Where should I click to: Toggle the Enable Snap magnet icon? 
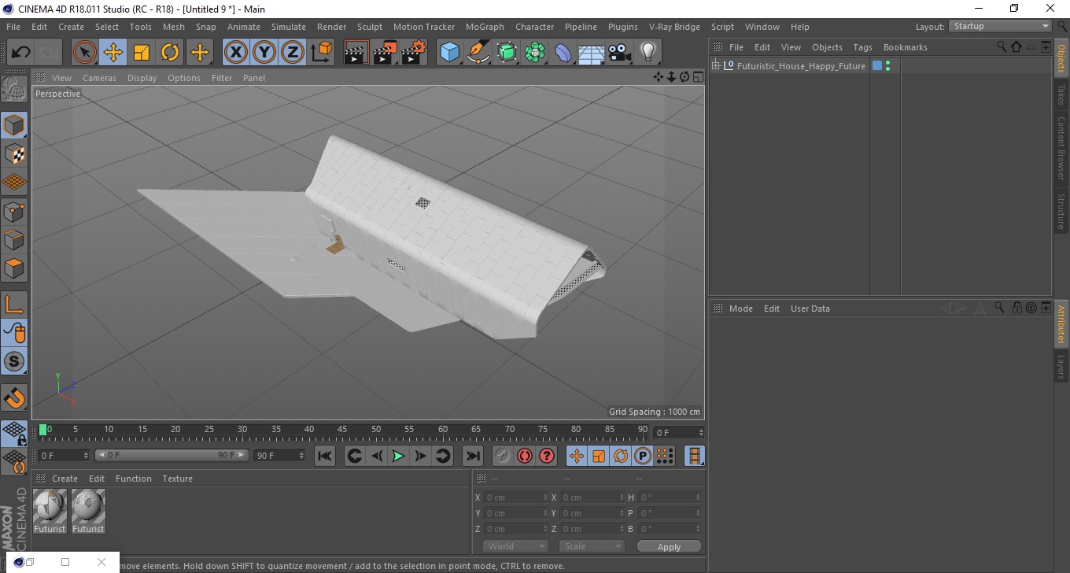pyautogui.click(x=14, y=397)
